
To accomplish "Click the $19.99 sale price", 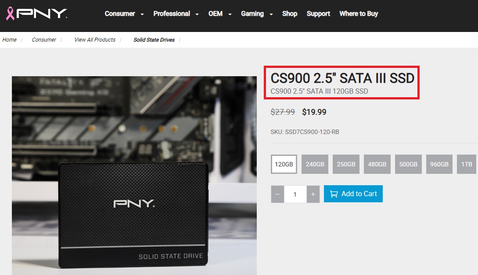I will tap(314, 112).
